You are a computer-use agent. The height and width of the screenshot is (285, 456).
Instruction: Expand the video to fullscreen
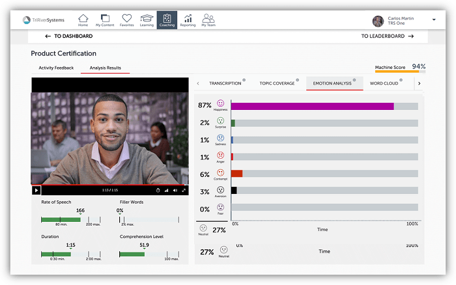tap(184, 190)
